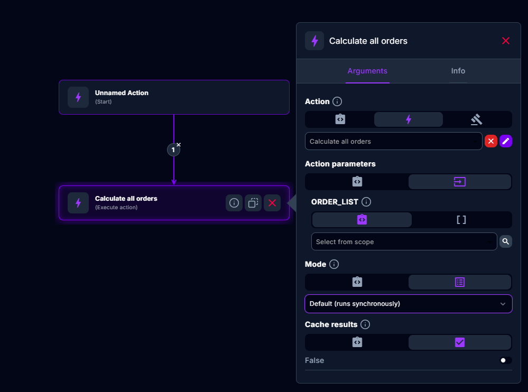The width and height of the screenshot is (528, 392).
Task: Clear the selected action with red X button
Action: click(491, 141)
